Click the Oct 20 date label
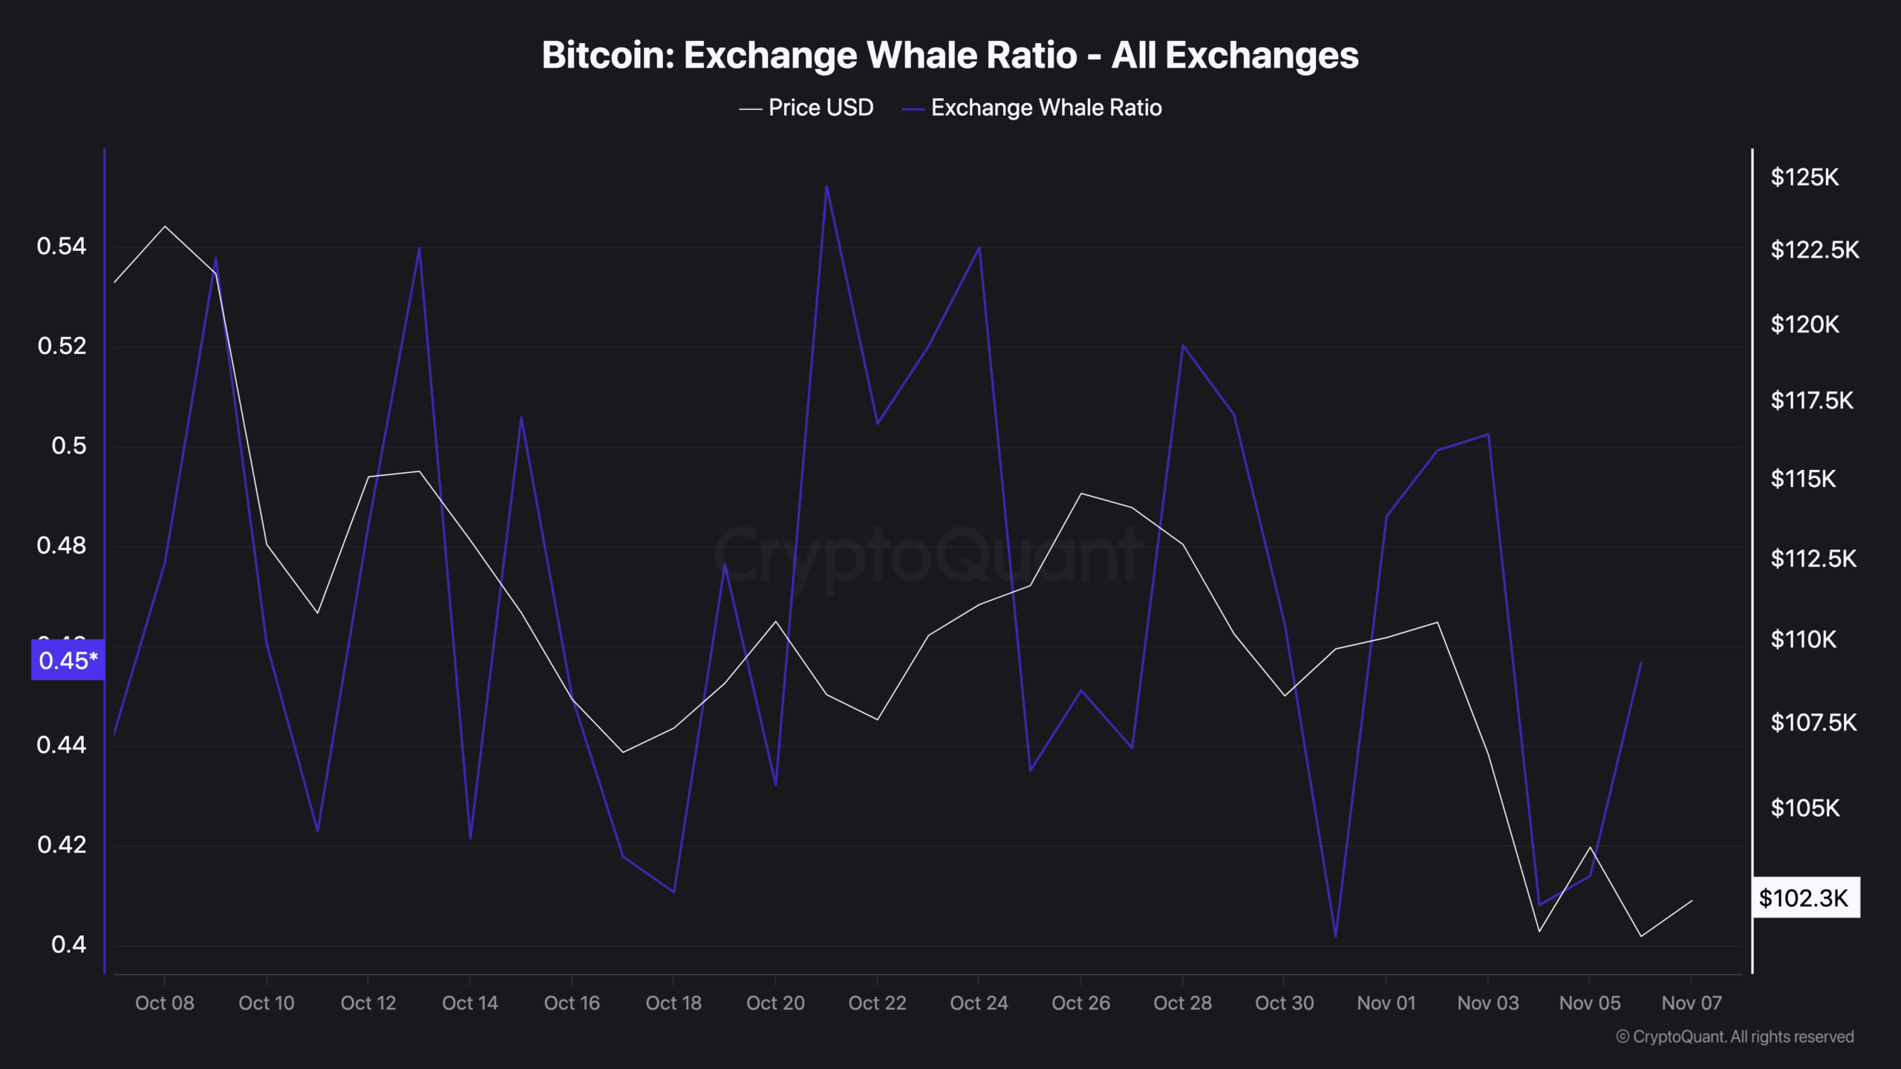The image size is (1901, 1069). (x=775, y=1003)
